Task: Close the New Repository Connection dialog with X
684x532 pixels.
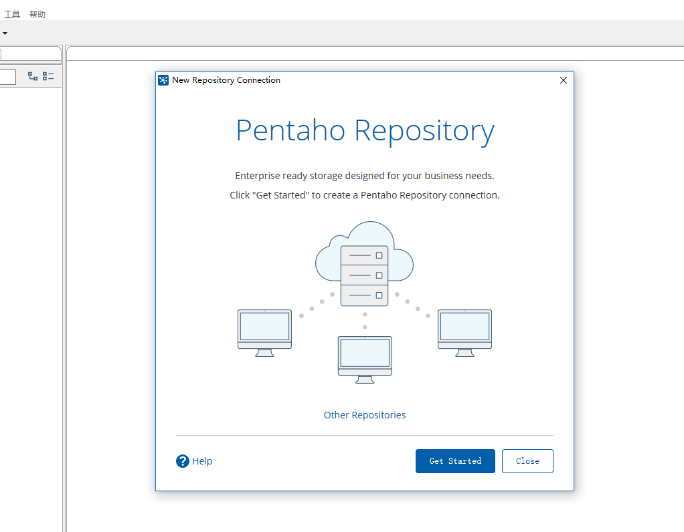Action: tap(563, 80)
